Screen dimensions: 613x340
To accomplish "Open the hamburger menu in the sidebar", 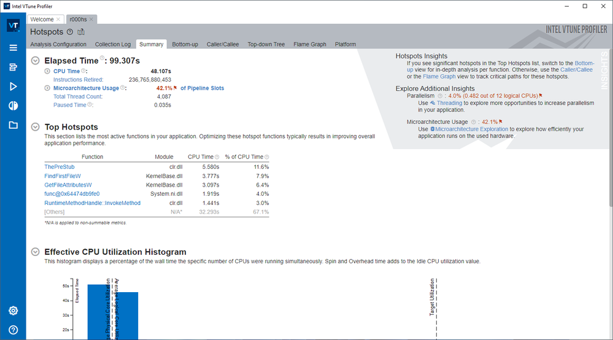I will [13, 48].
